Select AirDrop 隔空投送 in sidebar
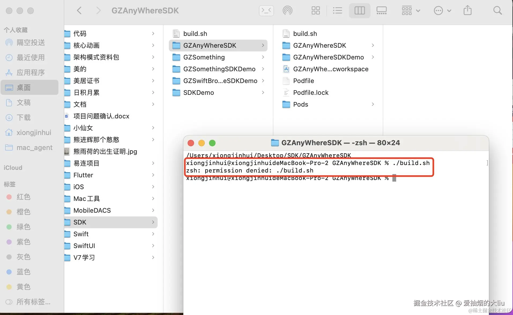Image resolution: width=513 pixels, height=315 pixels. (x=29, y=43)
